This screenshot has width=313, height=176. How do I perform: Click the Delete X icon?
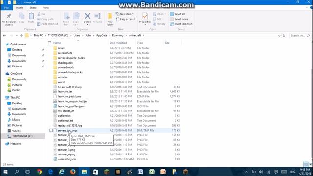[87, 16]
